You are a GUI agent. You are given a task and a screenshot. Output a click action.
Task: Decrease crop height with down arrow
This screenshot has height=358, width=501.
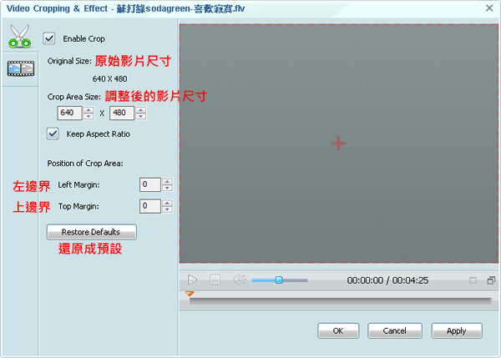click(x=141, y=117)
